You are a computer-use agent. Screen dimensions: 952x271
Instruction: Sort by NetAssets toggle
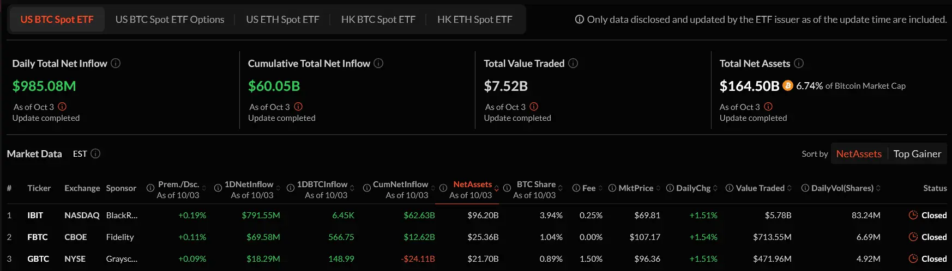(859, 154)
